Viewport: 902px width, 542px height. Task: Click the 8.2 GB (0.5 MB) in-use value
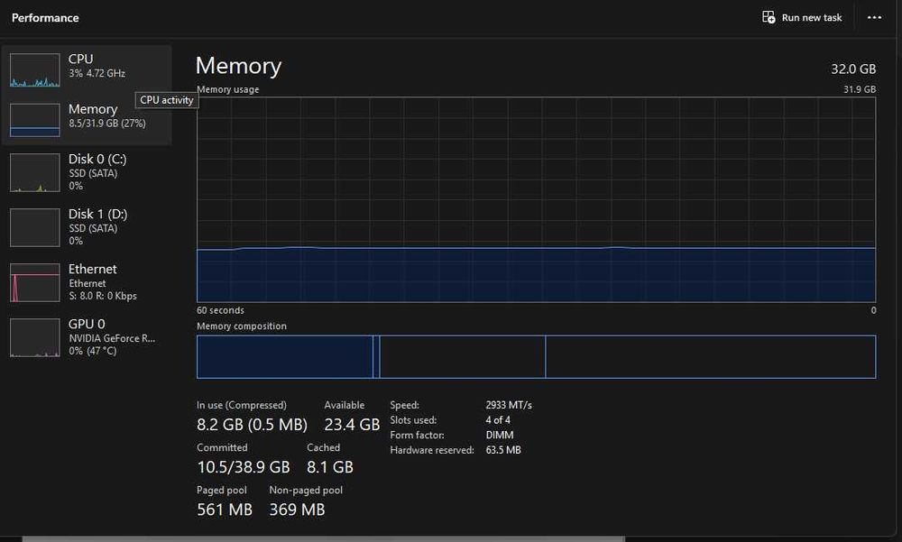(252, 425)
